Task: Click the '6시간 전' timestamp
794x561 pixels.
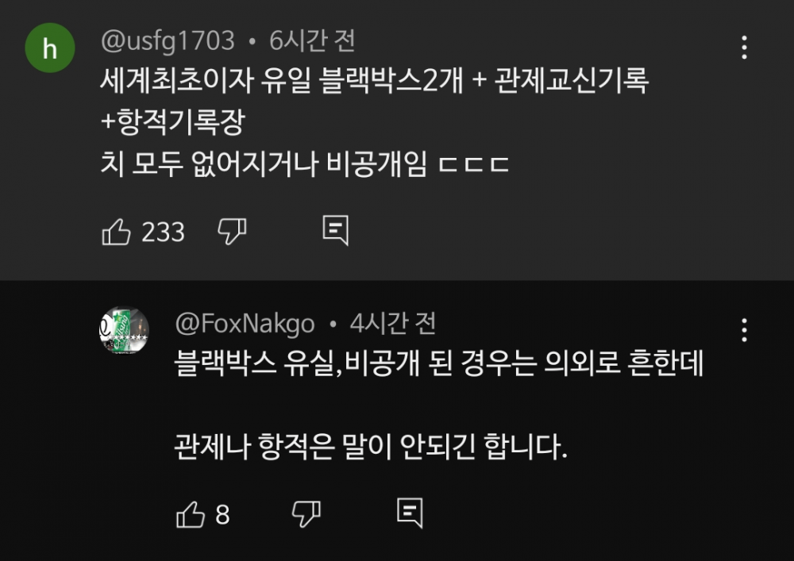Action: point(312,40)
